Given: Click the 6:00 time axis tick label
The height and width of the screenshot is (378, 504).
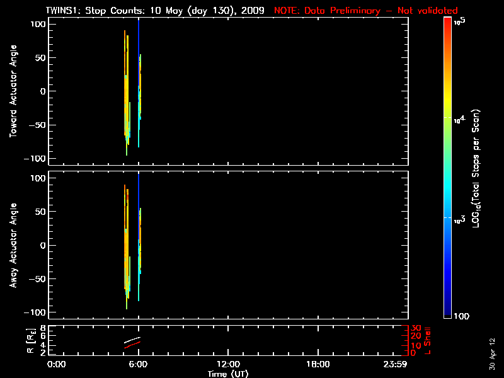Looking at the screenshot, I should pos(139,364).
